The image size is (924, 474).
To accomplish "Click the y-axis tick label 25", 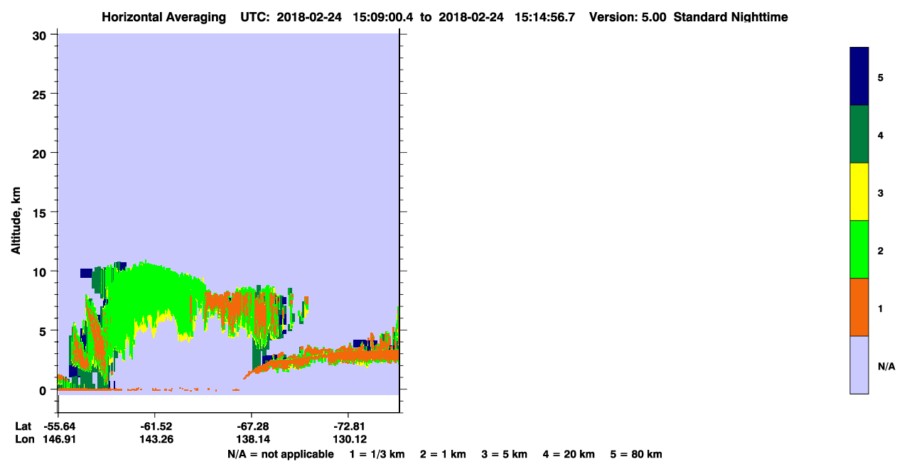I will (41, 94).
